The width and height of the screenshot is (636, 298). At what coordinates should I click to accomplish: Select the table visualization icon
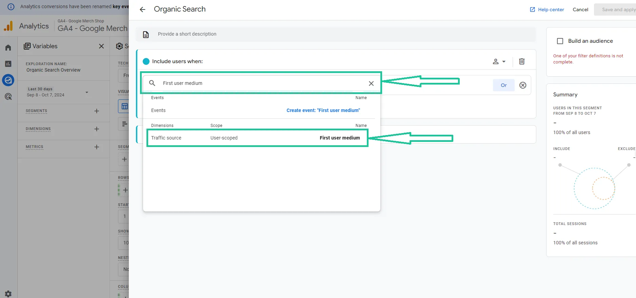pos(124,106)
